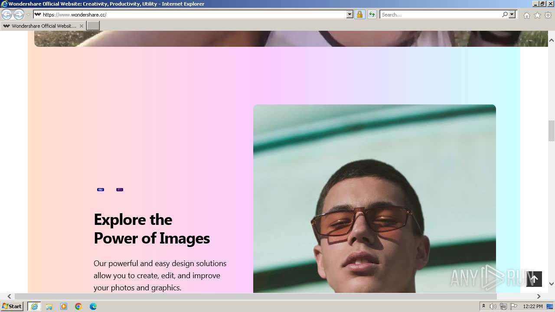Refresh the page with green arrows icon

[x=372, y=14]
